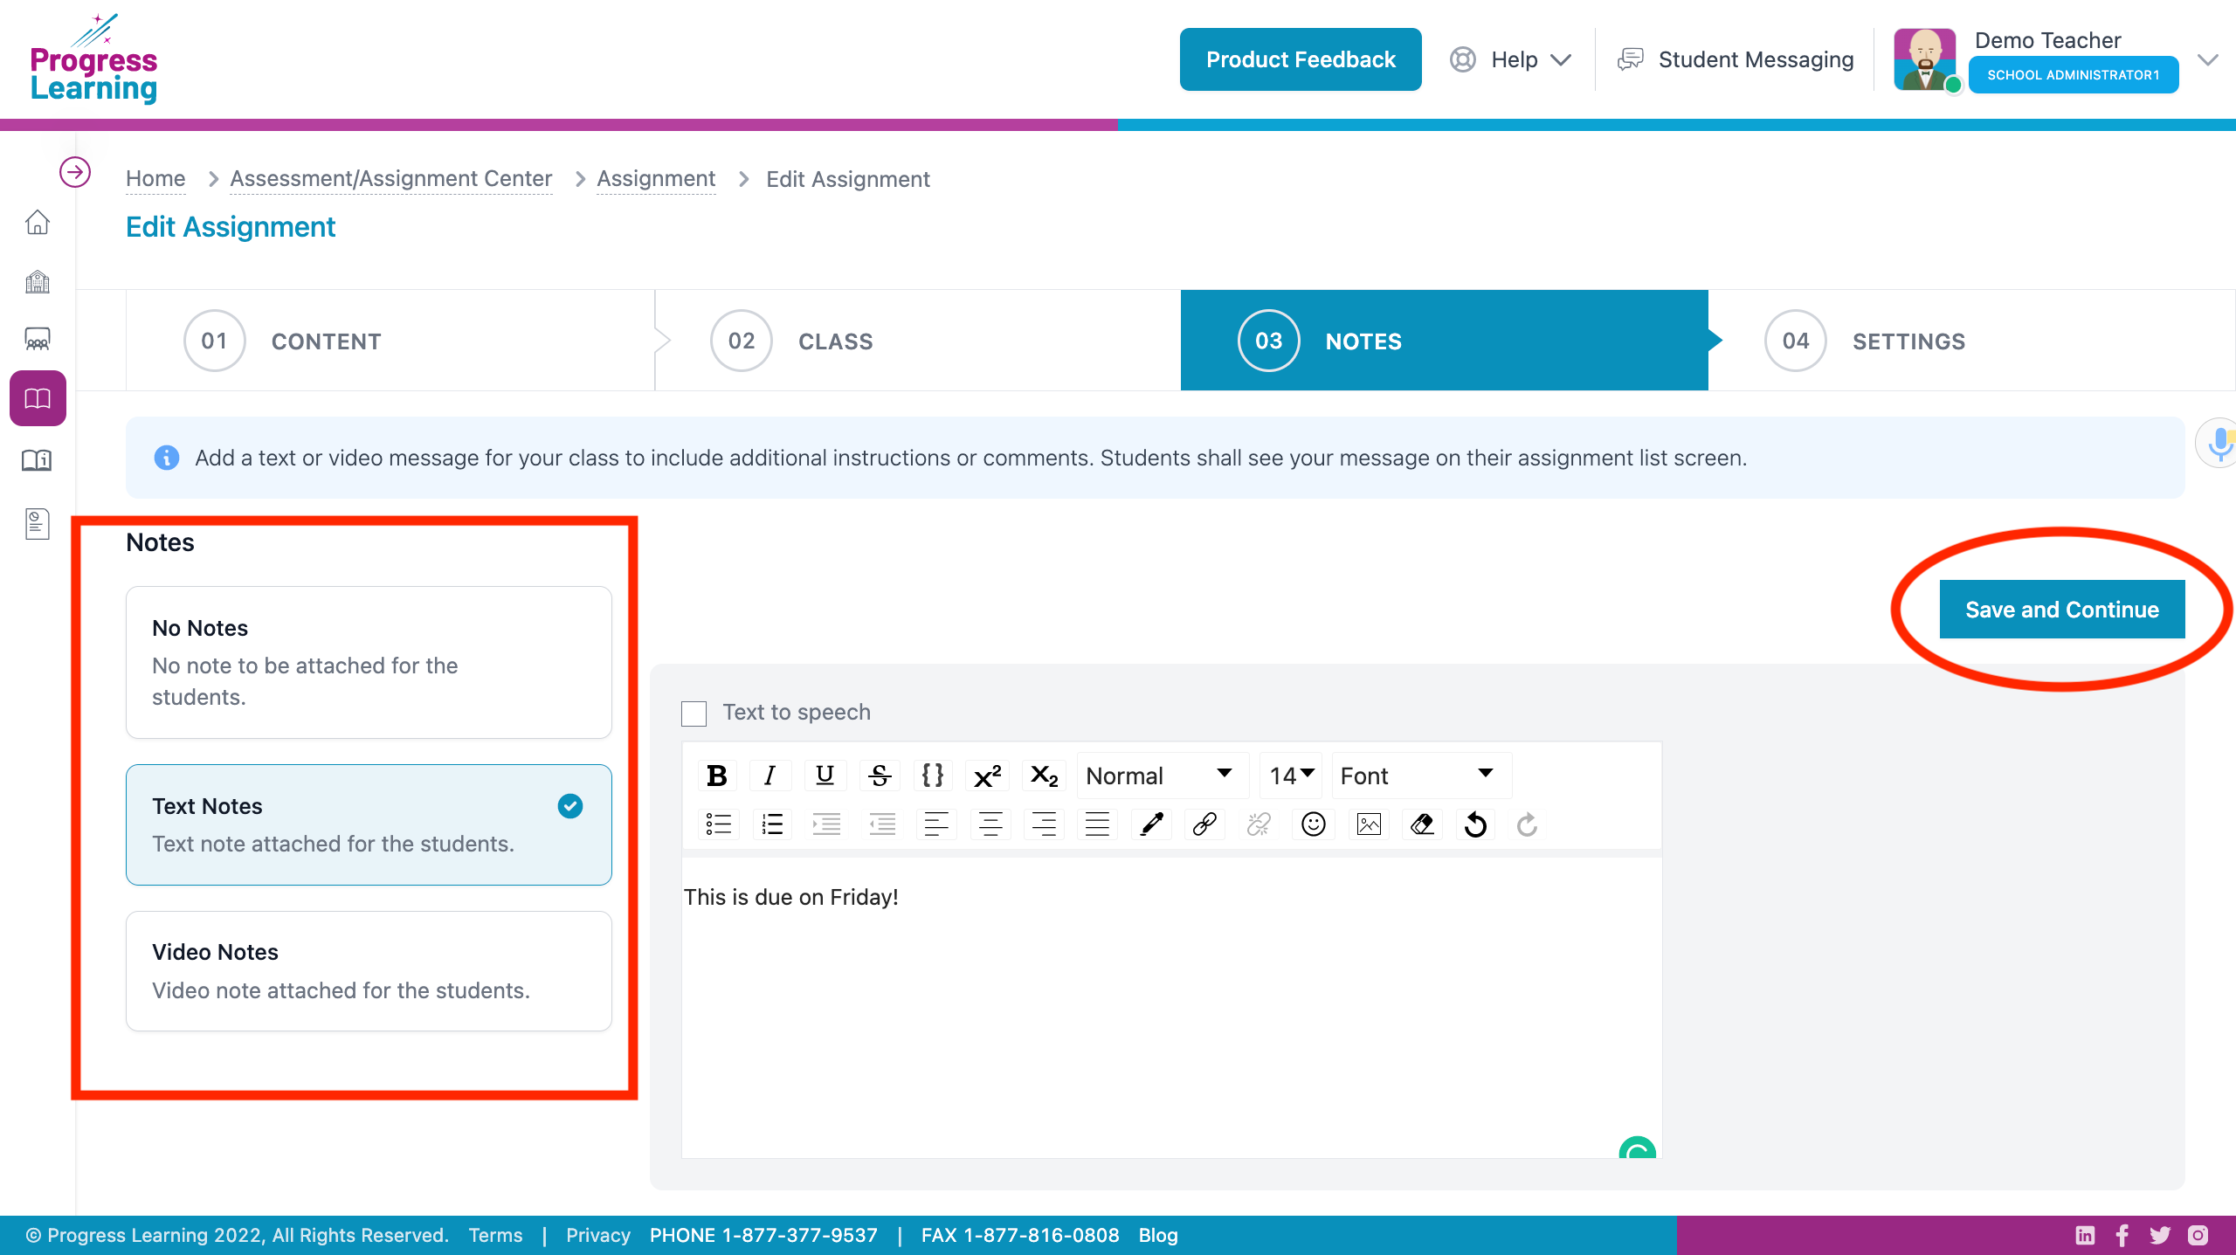Open emoji picker
Viewport: 2236px width, 1255px height.
coord(1314,824)
